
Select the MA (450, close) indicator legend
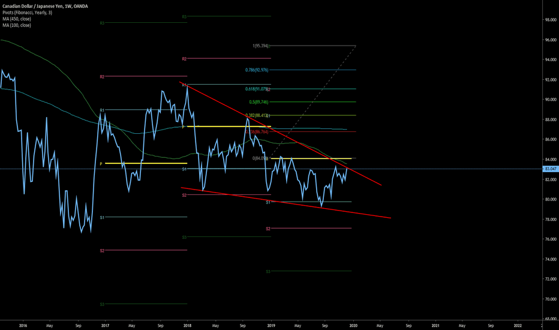click(16, 19)
